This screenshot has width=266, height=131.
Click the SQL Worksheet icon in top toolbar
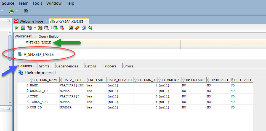click(x=12, y=11)
